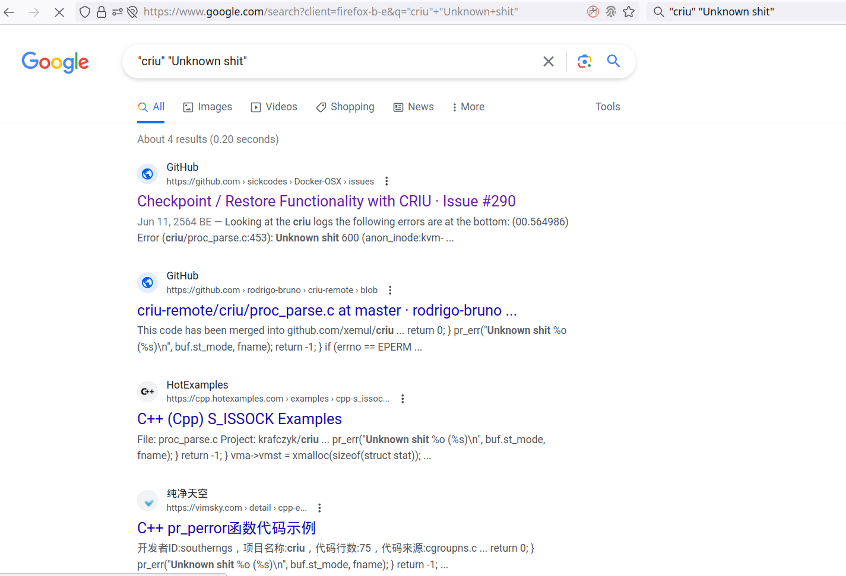This screenshot has height=576, width=846.
Task: Open the vimsky result favicon
Action: [x=148, y=501]
